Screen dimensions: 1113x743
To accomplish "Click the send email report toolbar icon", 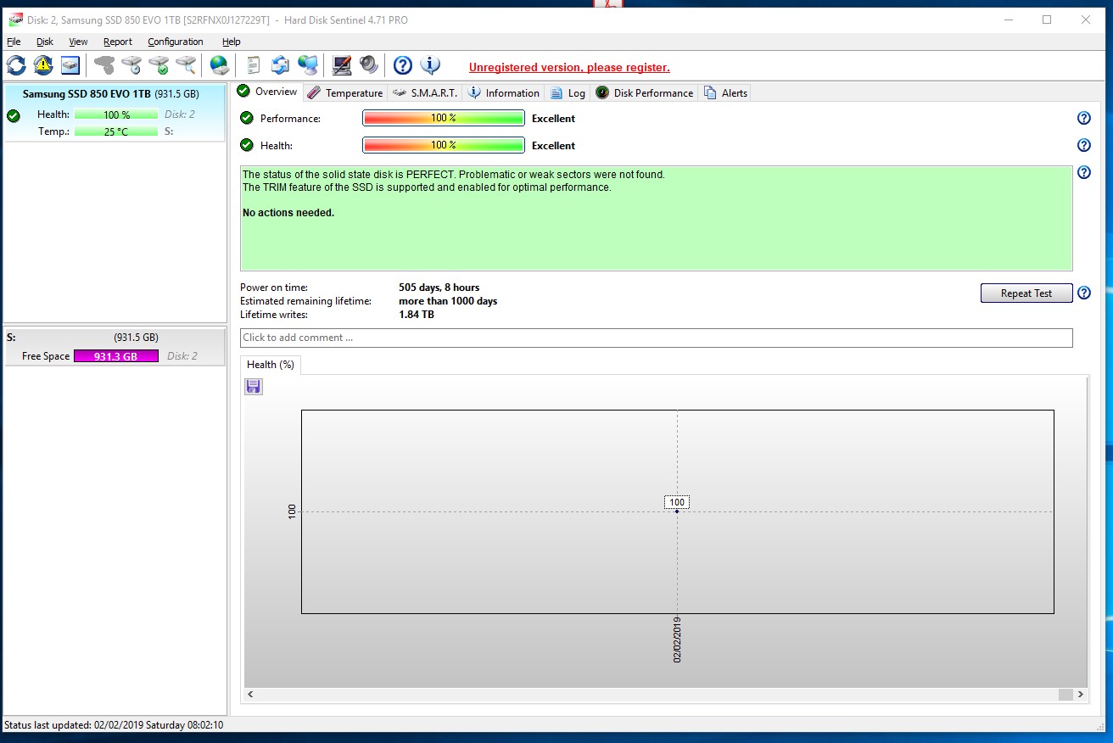I will [280, 64].
